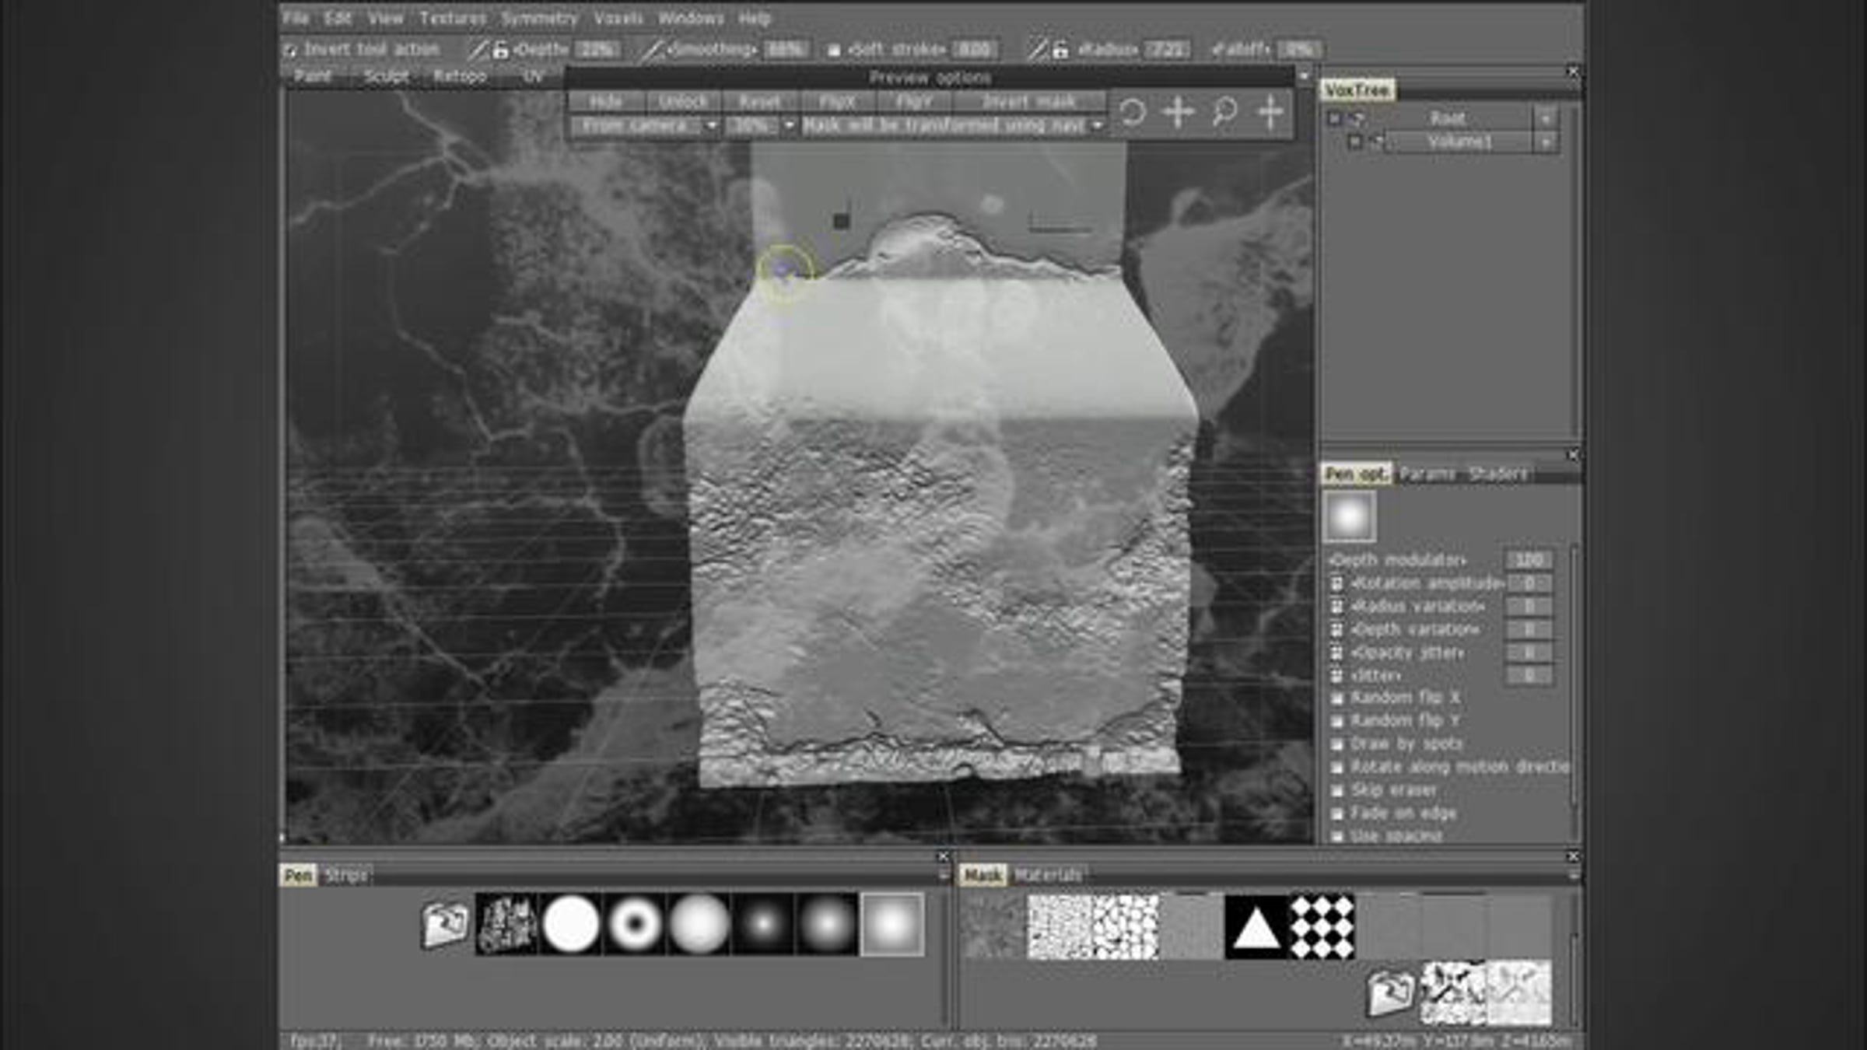
Task: Toggle Draw by spots option
Action: tap(1337, 744)
